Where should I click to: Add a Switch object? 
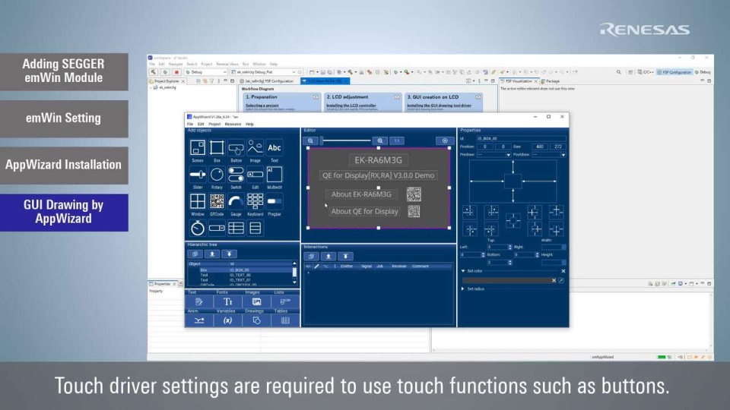click(236, 175)
